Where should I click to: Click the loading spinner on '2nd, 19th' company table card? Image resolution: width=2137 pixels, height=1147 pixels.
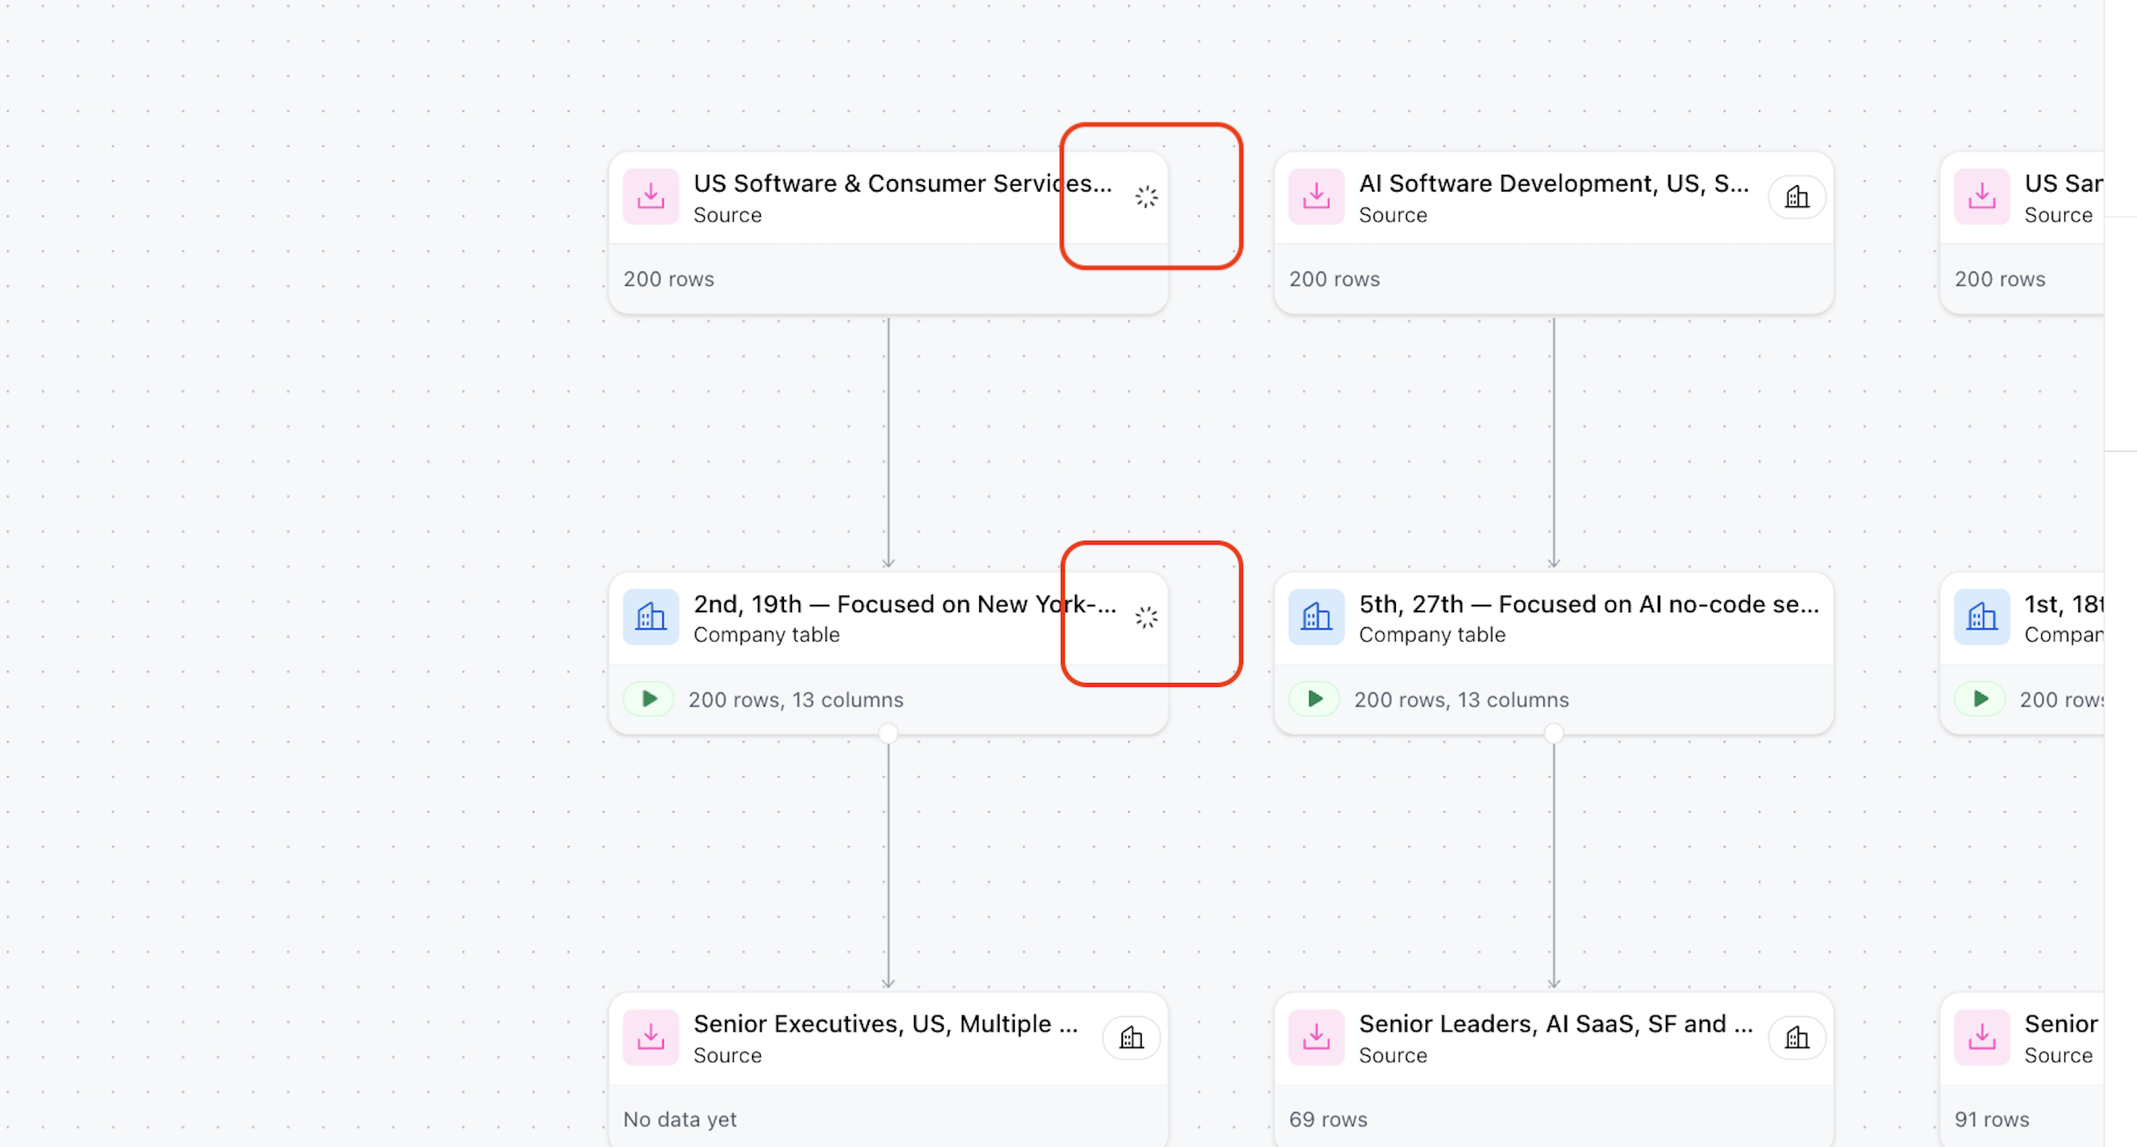(x=1146, y=618)
